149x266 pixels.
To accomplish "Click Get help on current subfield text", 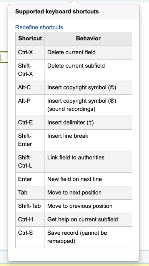I will tap(83, 219).
